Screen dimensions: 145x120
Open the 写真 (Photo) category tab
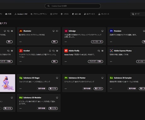[8, 14]
